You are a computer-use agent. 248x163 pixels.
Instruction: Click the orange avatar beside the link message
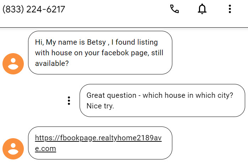click(x=13, y=149)
